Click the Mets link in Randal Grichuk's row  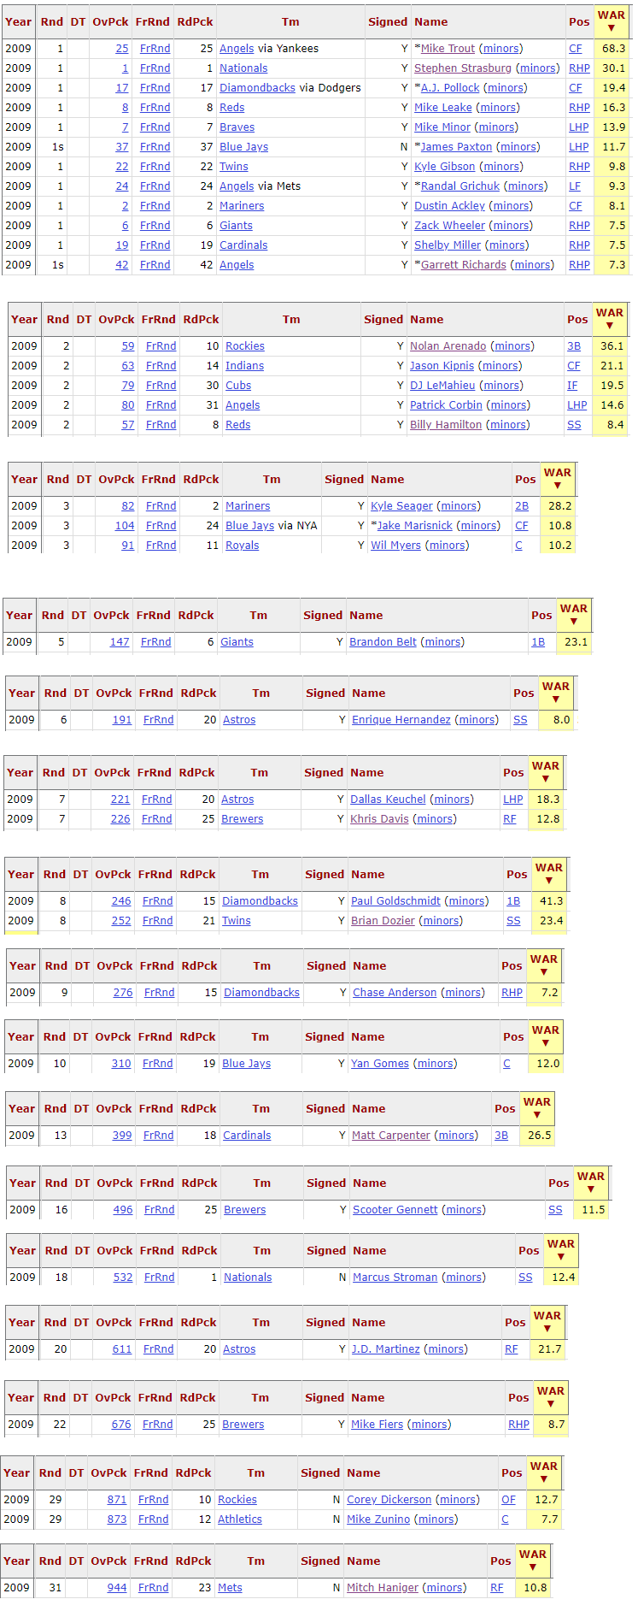coord(290,186)
